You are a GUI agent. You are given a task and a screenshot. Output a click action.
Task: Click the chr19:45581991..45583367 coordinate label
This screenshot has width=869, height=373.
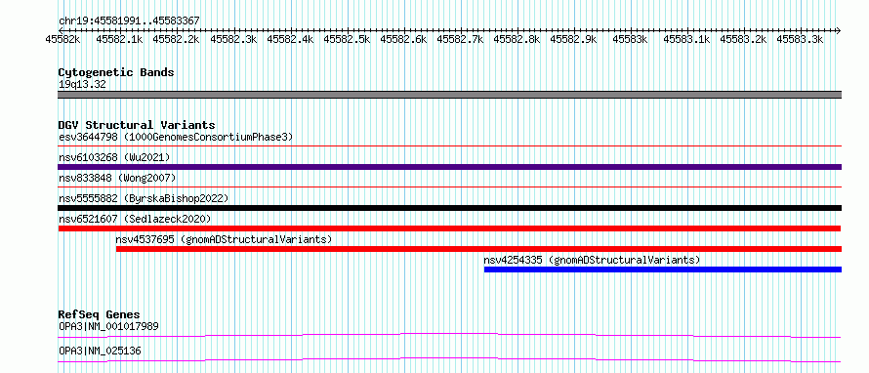[129, 21]
